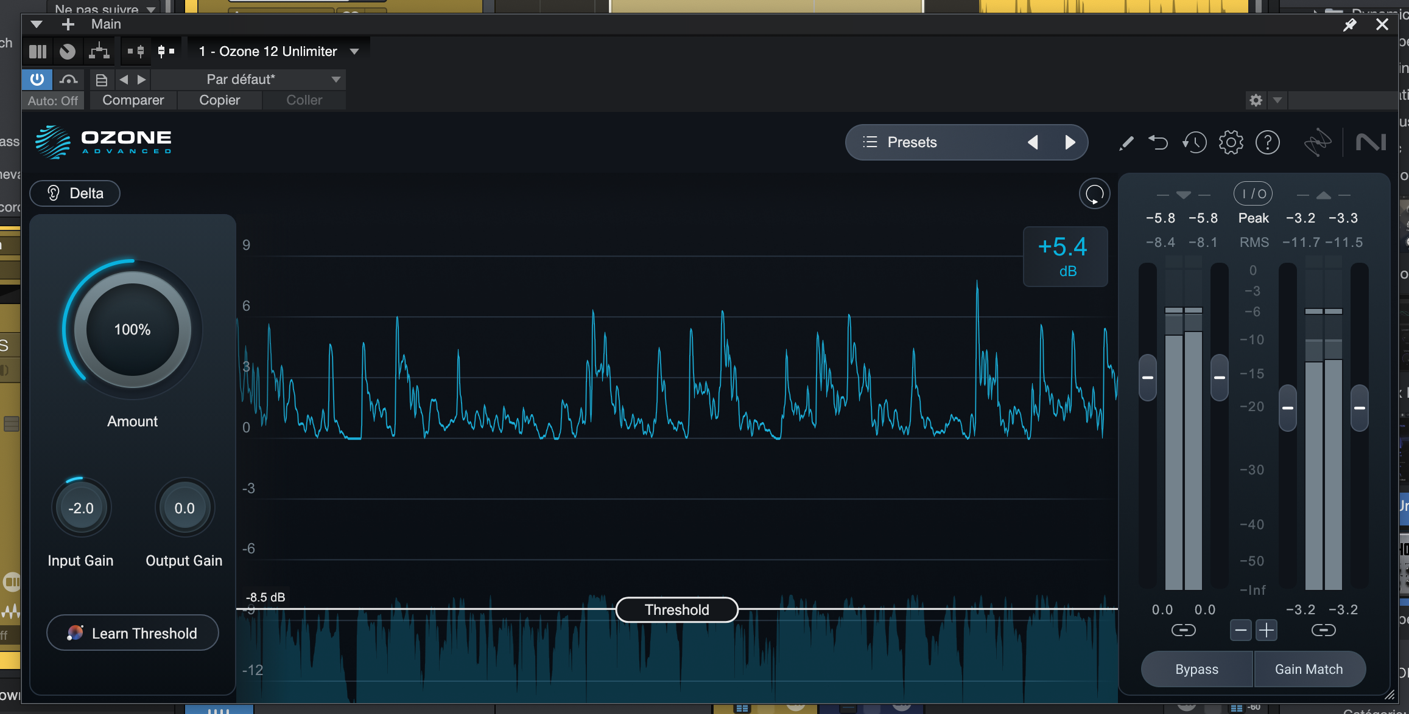Click the Comparer button
The width and height of the screenshot is (1409, 714).
pyautogui.click(x=133, y=100)
